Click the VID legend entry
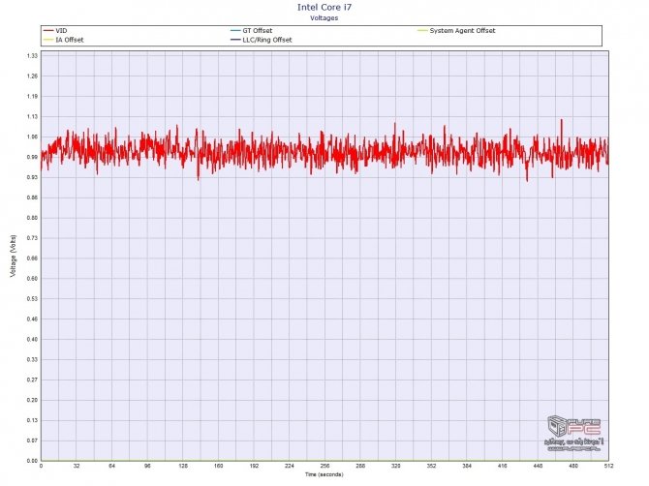The height and width of the screenshot is (486, 649). pos(55,31)
